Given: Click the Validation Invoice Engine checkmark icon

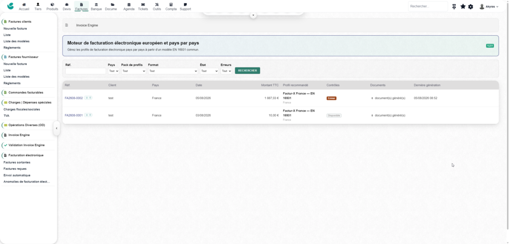Looking at the screenshot, I should coord(5,145).
